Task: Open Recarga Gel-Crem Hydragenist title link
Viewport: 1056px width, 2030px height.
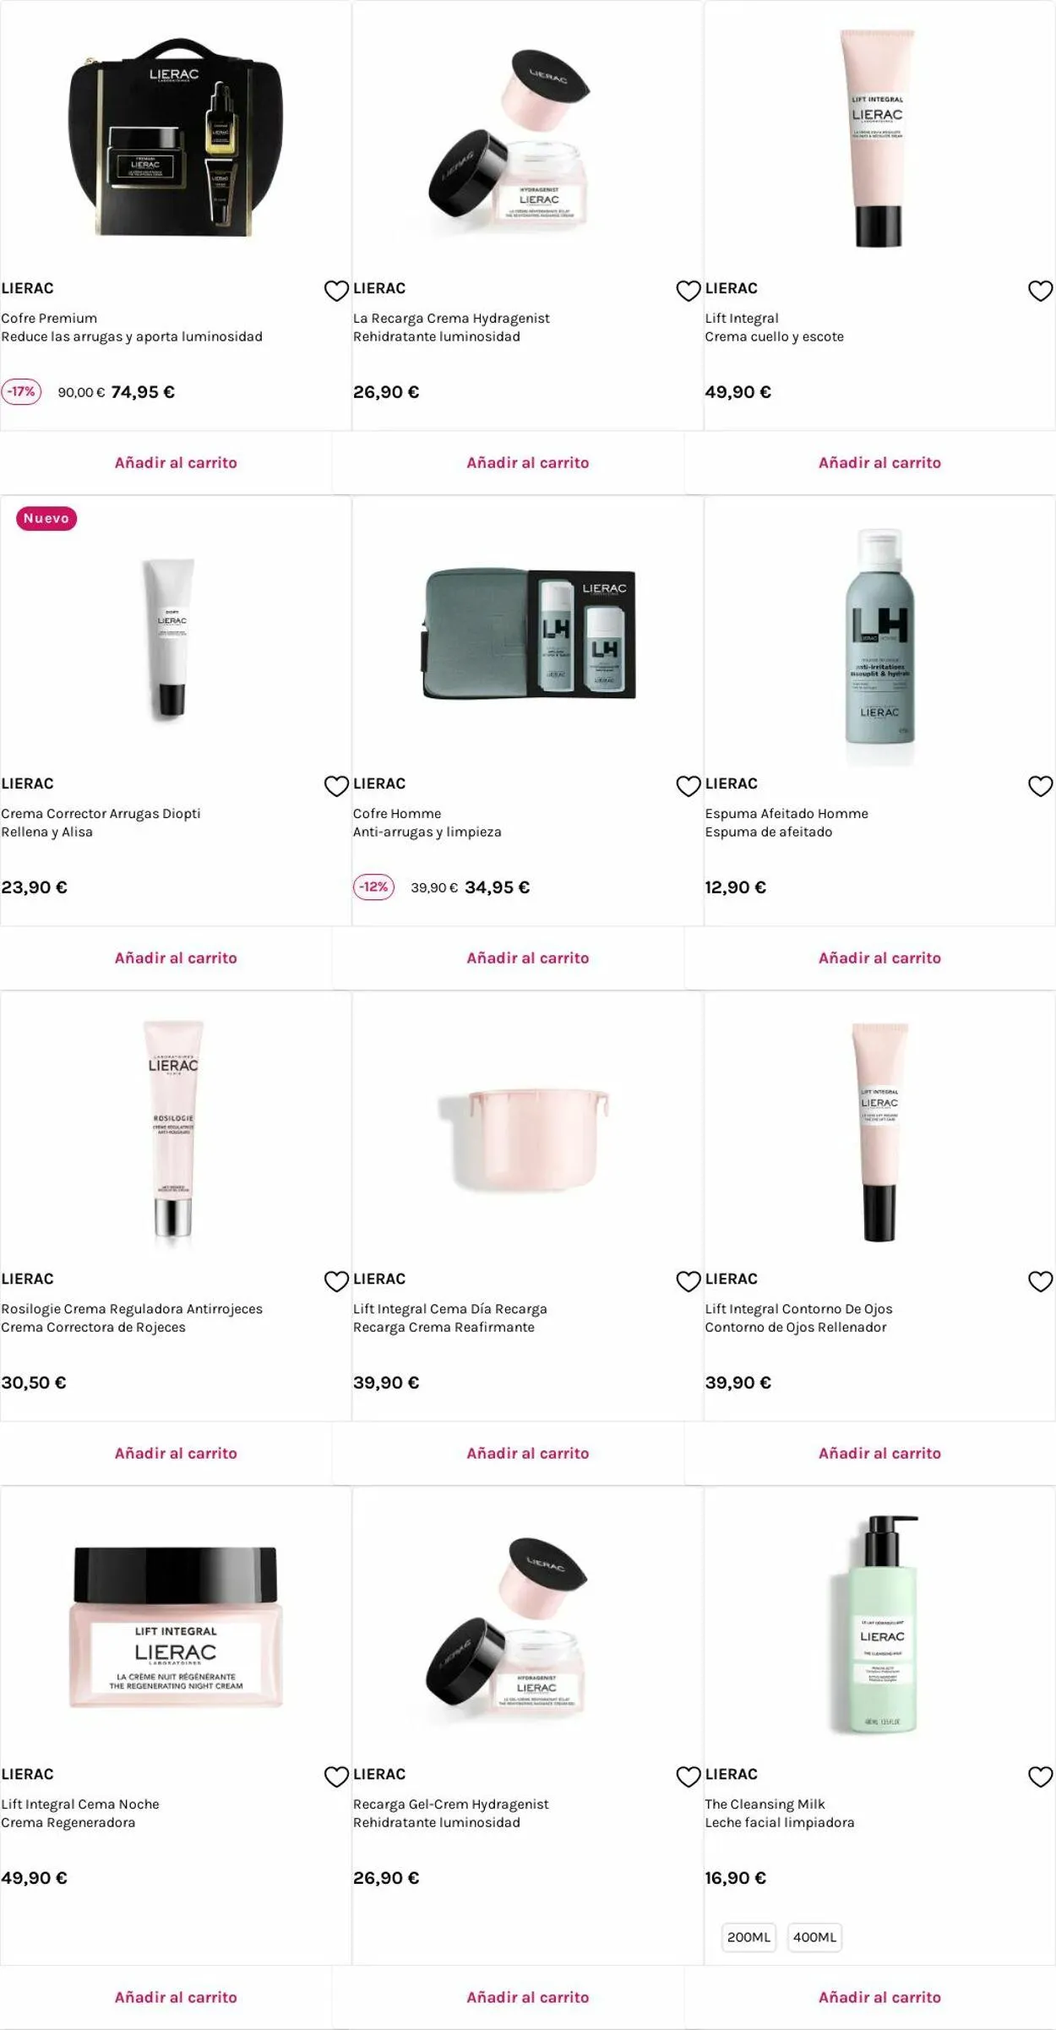Action: click(450, 1804)
